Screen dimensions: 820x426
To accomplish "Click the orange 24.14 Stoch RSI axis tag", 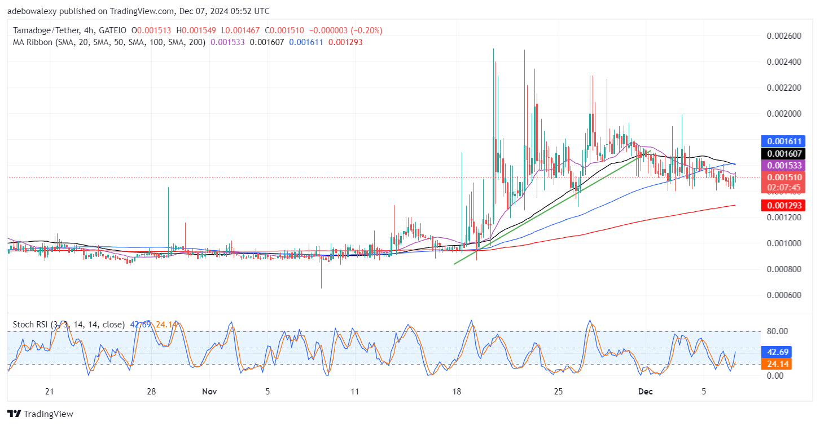I will tap(777, 364).
